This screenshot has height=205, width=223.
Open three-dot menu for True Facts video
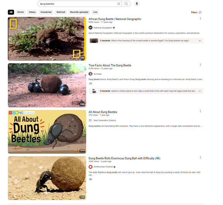200,65
